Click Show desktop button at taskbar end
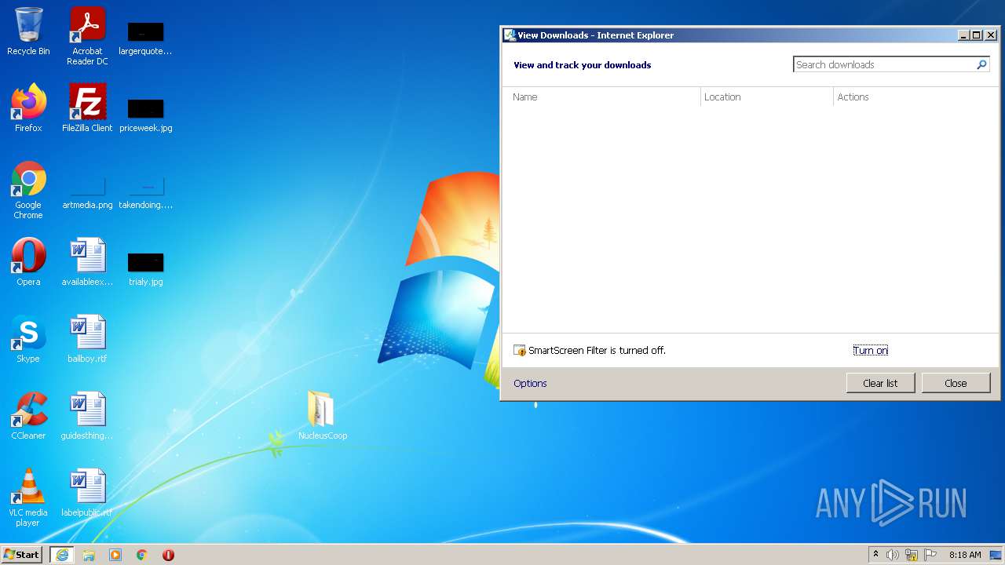Screen dimensions: 1005x565 996,555
